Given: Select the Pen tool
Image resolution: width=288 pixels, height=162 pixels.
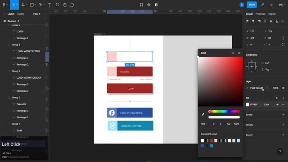Looking at the screenshot, I should point(41,5).
